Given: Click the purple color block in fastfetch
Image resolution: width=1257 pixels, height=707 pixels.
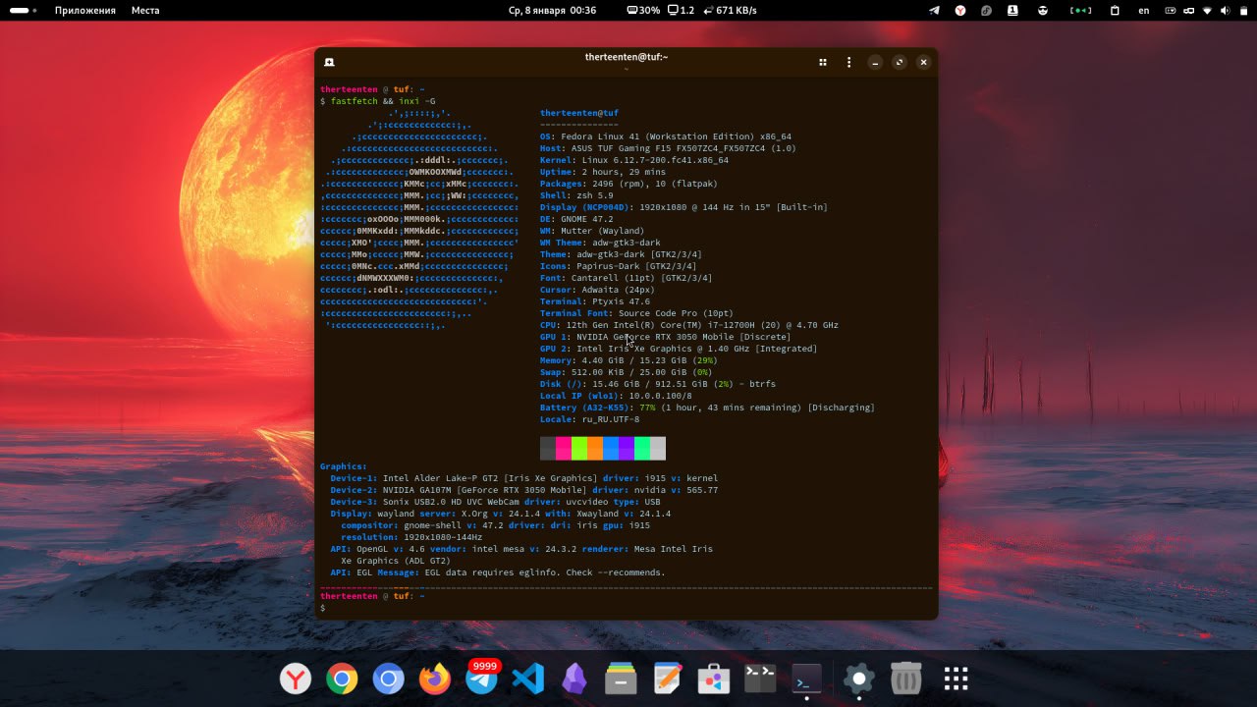Looking at the screenshot, I should tap(627, 449).
